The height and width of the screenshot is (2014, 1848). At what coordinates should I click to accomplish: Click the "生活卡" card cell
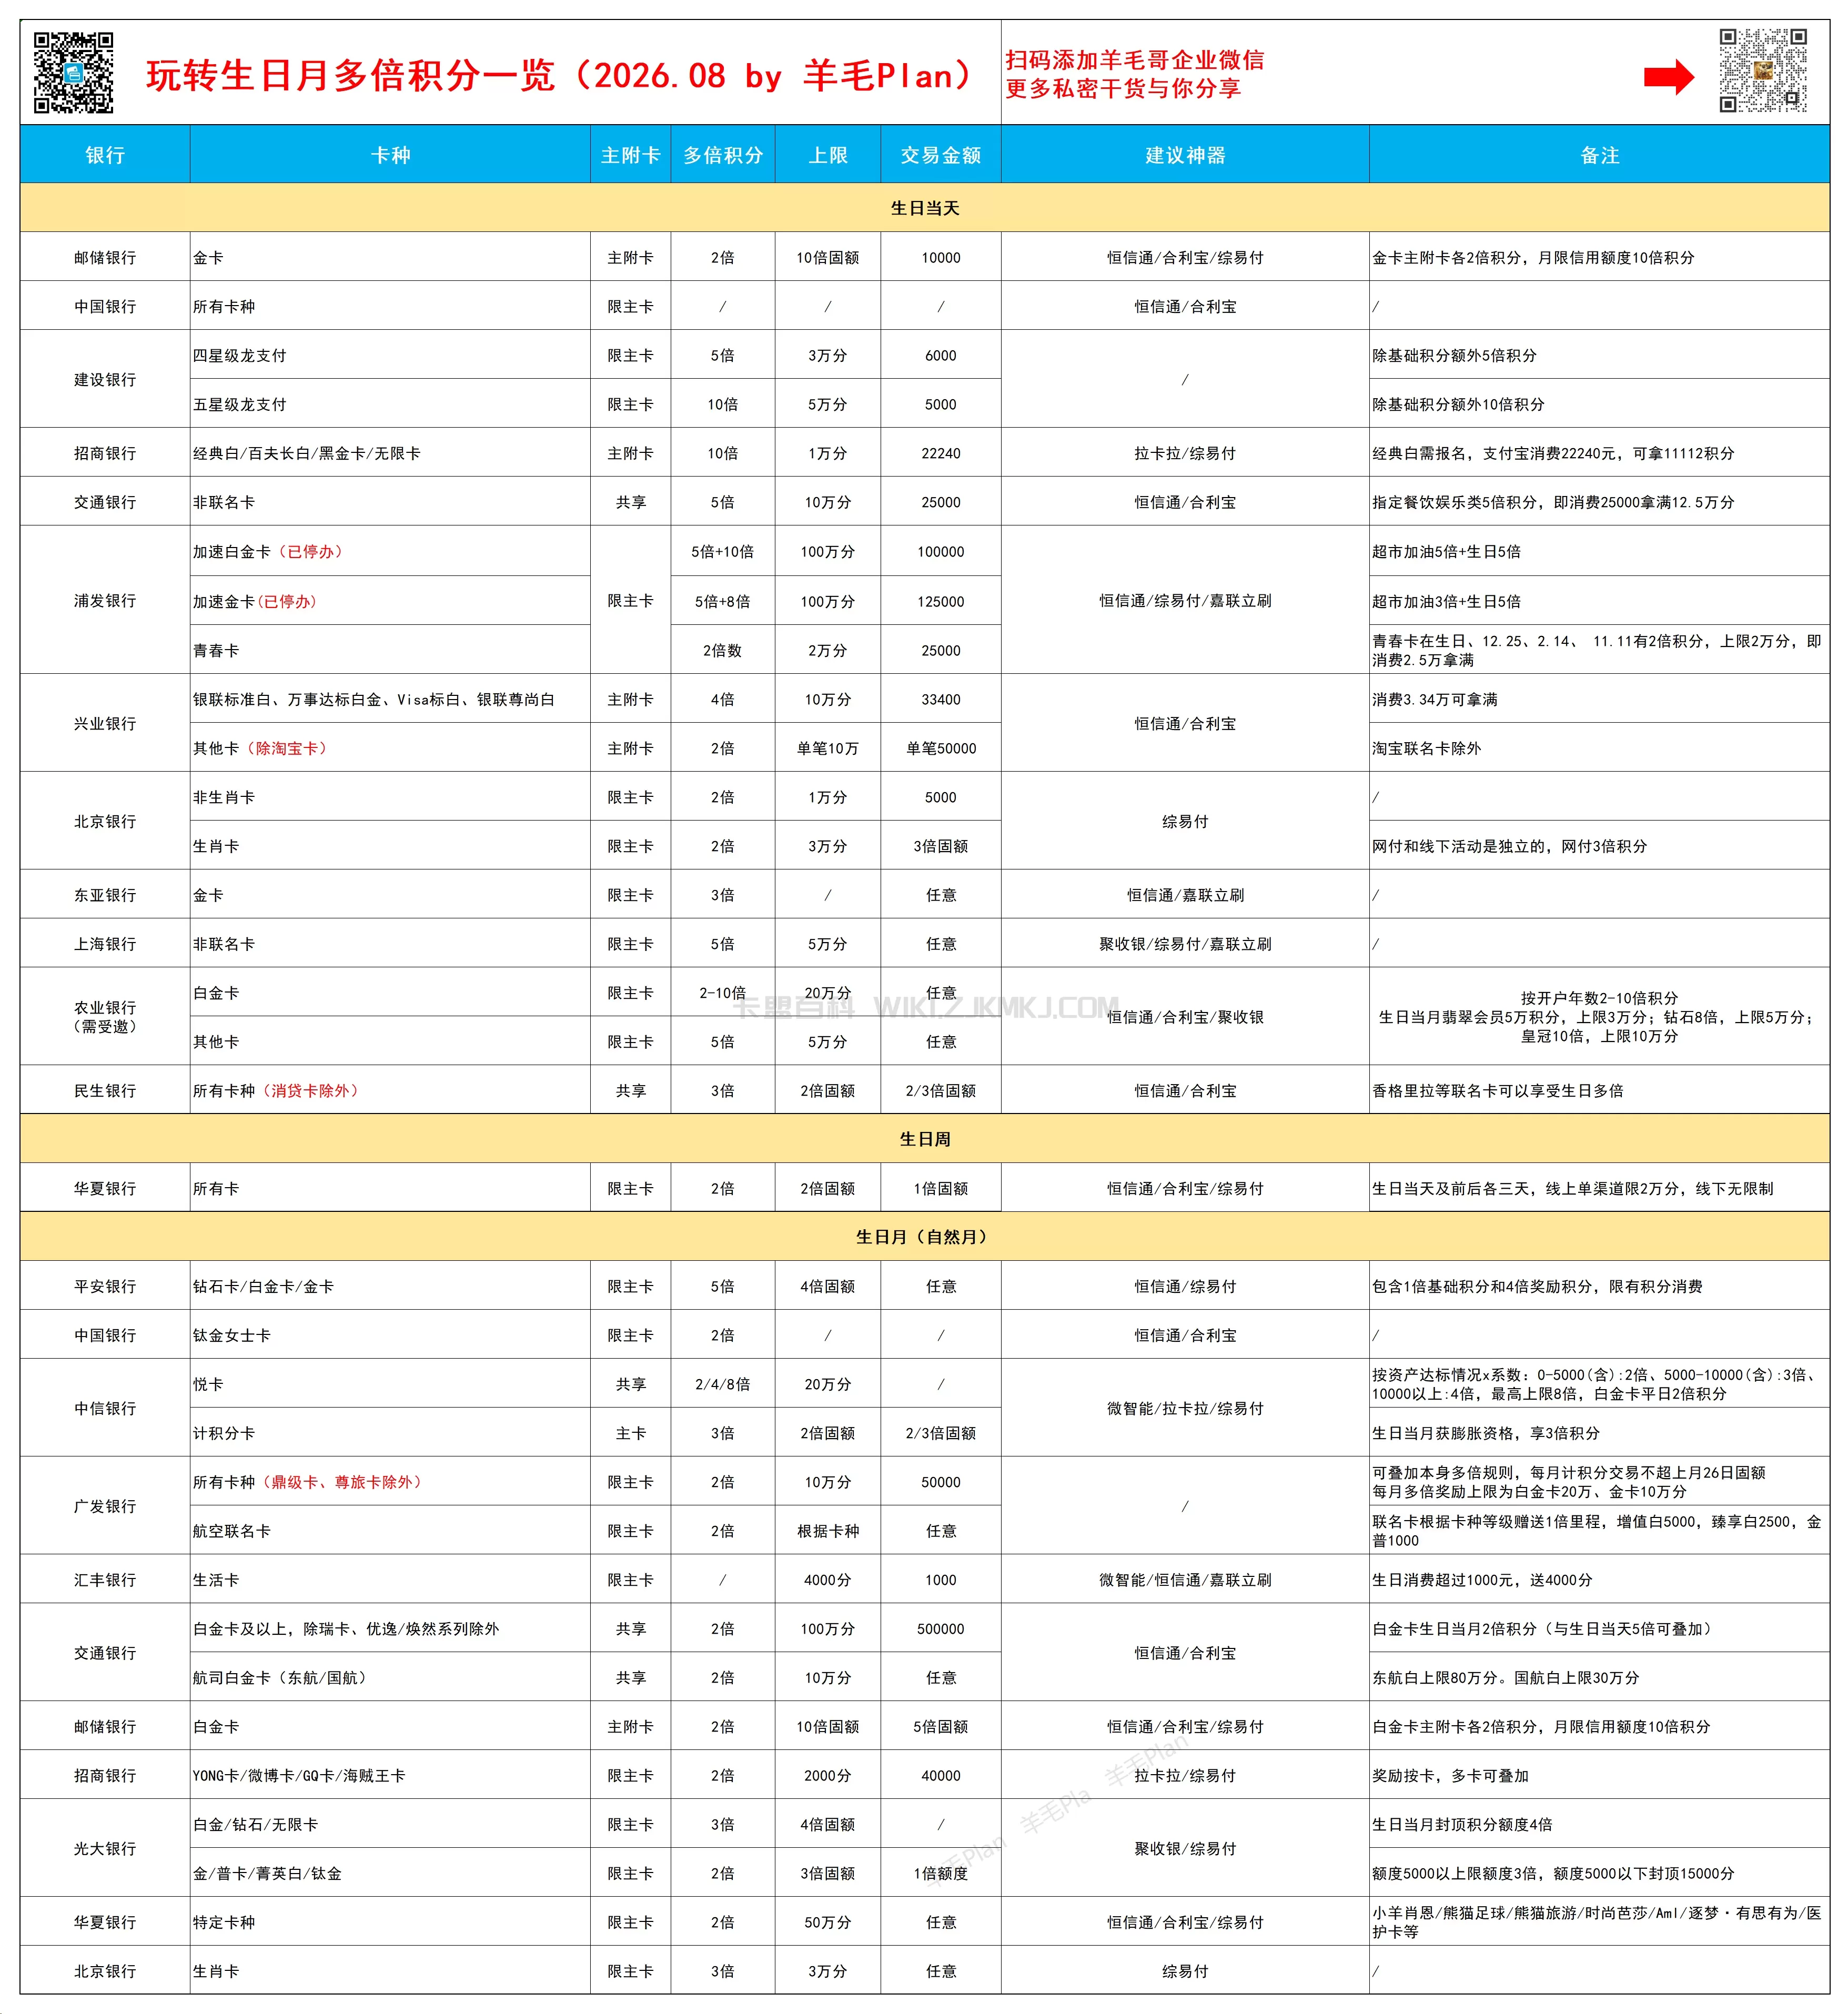pos(390,1580)
